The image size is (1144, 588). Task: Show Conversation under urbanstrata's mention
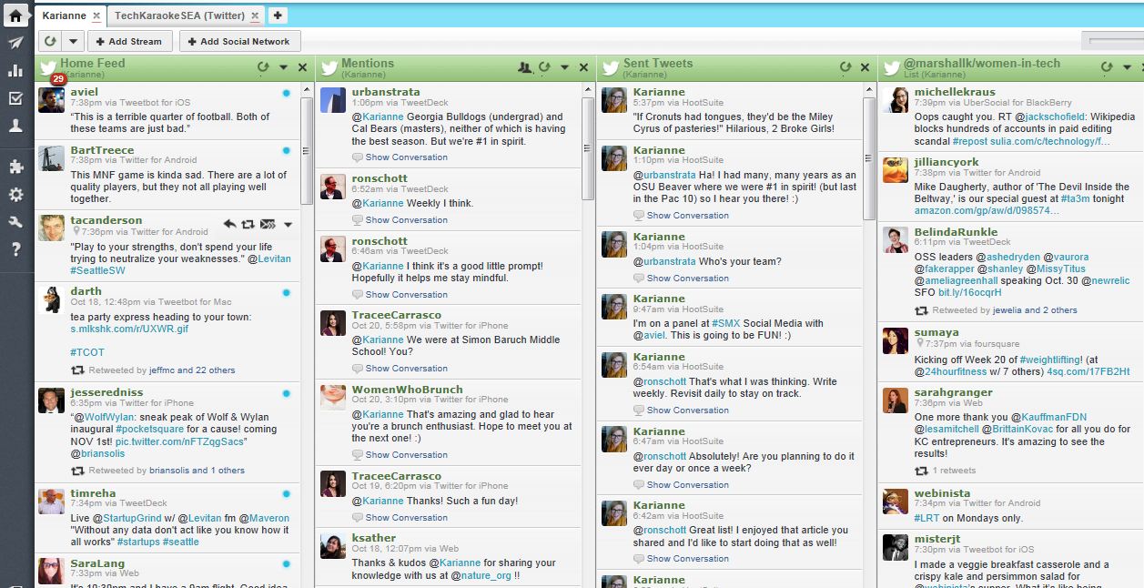406,157
